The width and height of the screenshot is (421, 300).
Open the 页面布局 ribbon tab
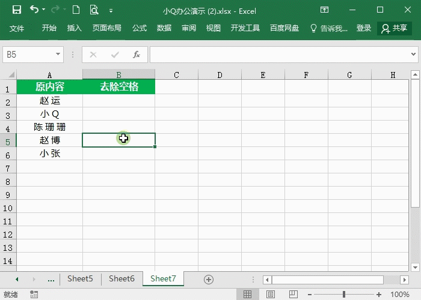106,28
